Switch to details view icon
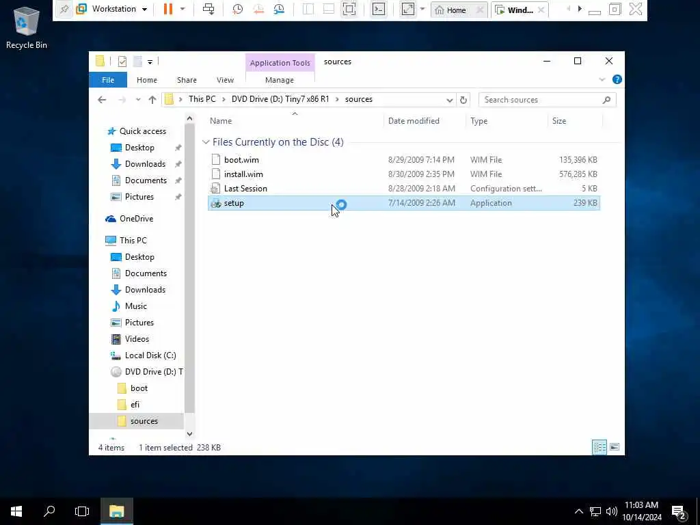 click(x=599, y=447)
